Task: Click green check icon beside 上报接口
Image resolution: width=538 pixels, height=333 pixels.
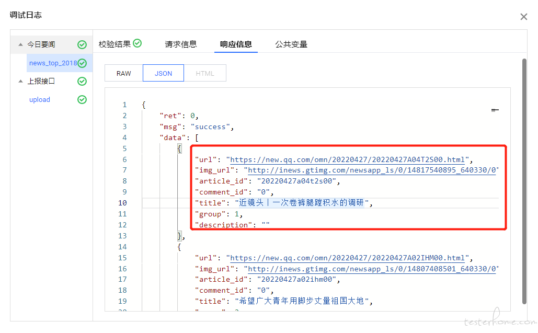Action: (x=82, y=82)
